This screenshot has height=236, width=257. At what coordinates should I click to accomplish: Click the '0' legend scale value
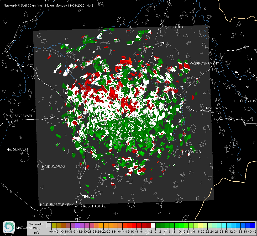tap(155, 232)
